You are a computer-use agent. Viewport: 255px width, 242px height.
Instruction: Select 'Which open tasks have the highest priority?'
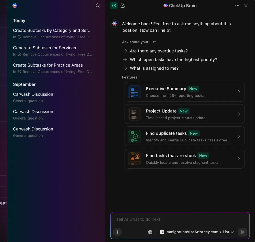click(173, 60)
